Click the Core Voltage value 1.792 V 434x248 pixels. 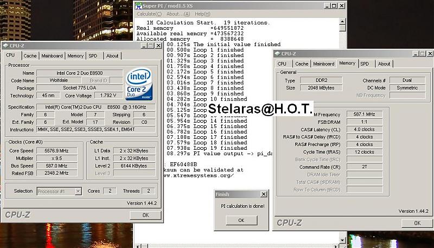click(108, 96)
